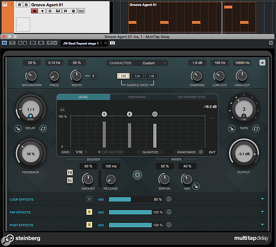
Task: Click the instrument track piano icon
Action: pyautogui.click(x=5, y=4)
